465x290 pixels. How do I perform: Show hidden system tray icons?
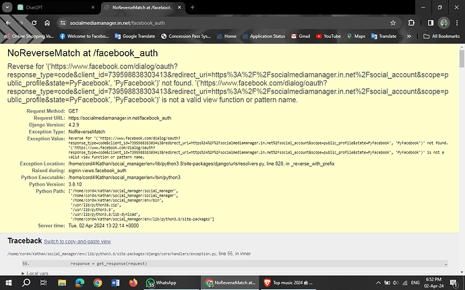tap(379, 283)
